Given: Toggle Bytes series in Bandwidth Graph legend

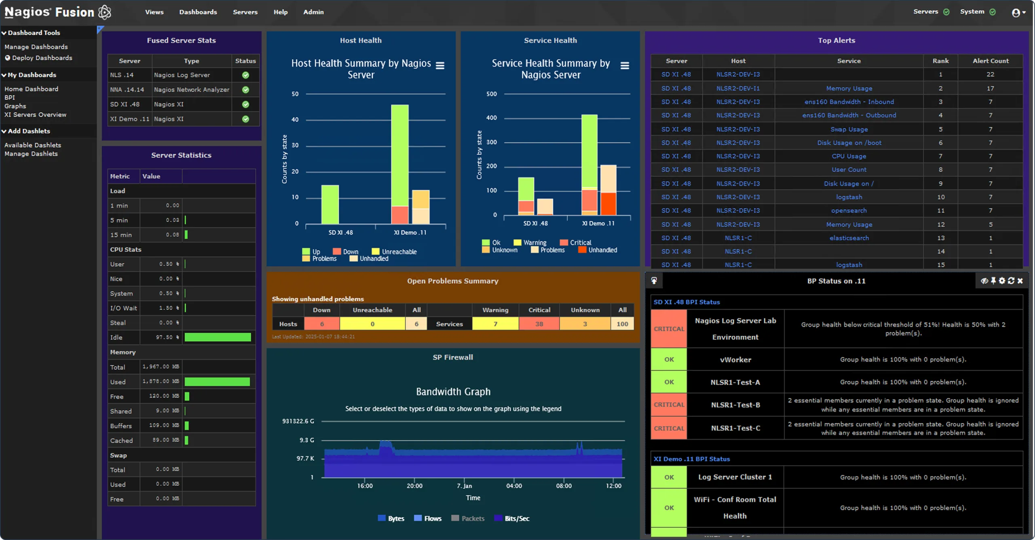Looking at the screenshot, I should pyautogui.click(x=391, y=518).
